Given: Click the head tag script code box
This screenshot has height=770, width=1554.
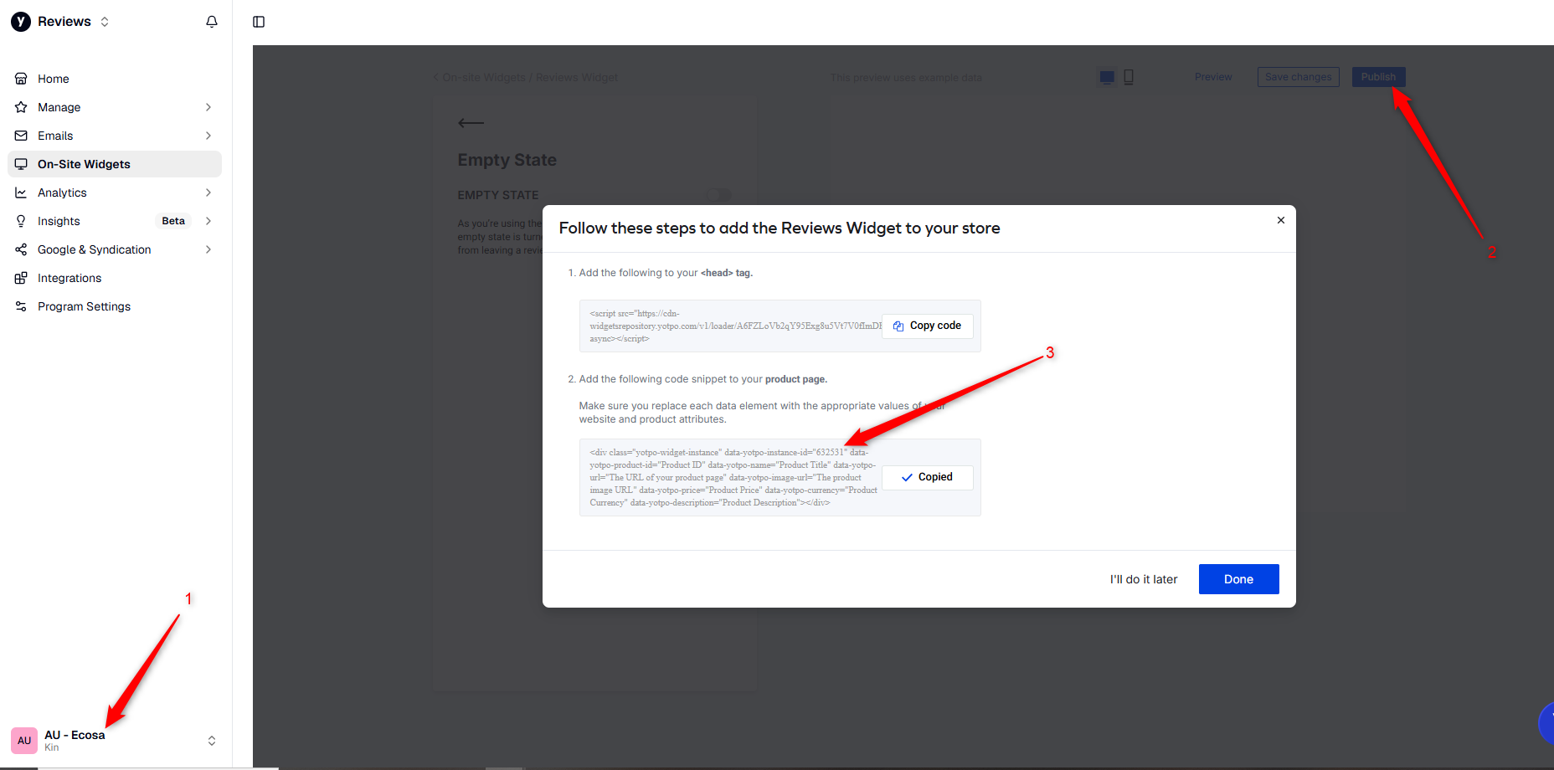Looking at the screenshot, I should [780, 326].
